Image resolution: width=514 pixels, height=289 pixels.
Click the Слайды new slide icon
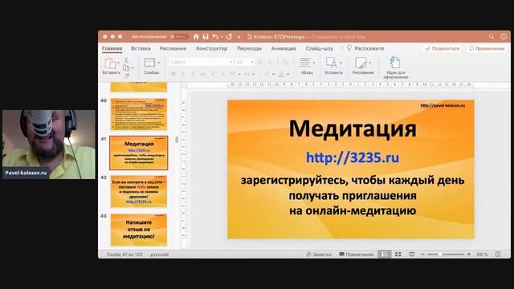tap(149, 63)
